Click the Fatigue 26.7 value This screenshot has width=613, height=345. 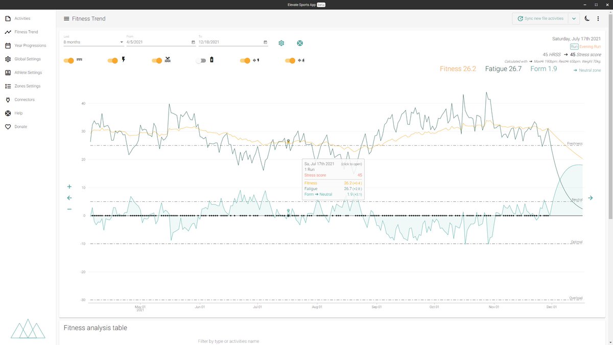(503, 68)
